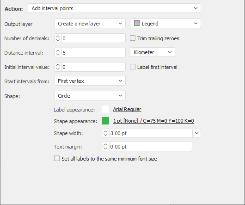Open the 1 pt [None] shape appearance link

[x=153, y=121]
